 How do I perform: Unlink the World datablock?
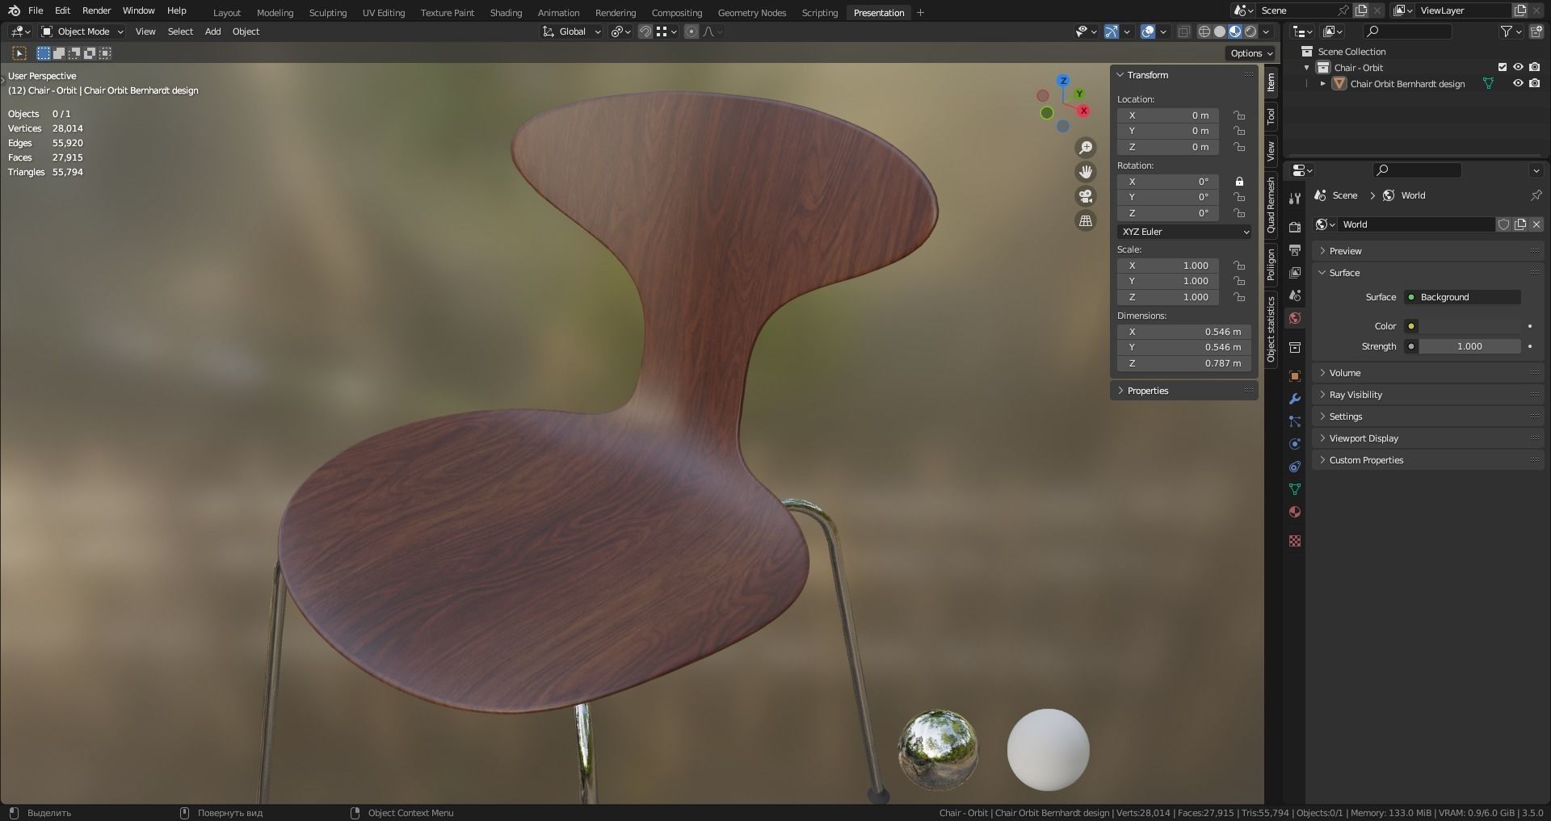coord(1536,224)
